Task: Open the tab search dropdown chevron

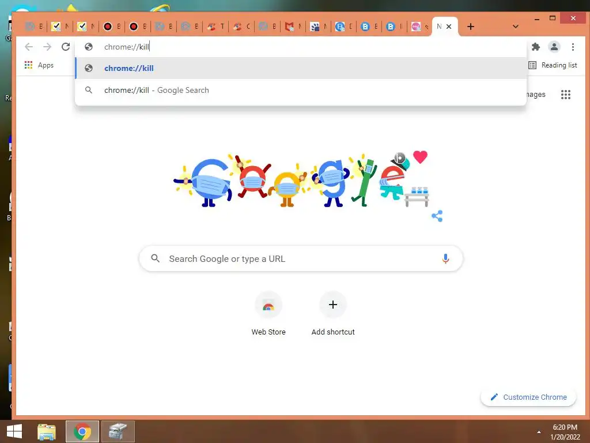Action: (516, 27)
